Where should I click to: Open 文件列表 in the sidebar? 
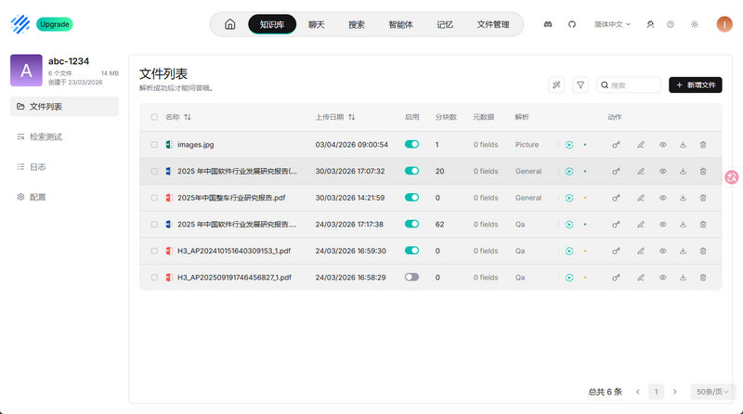[64, 107]
